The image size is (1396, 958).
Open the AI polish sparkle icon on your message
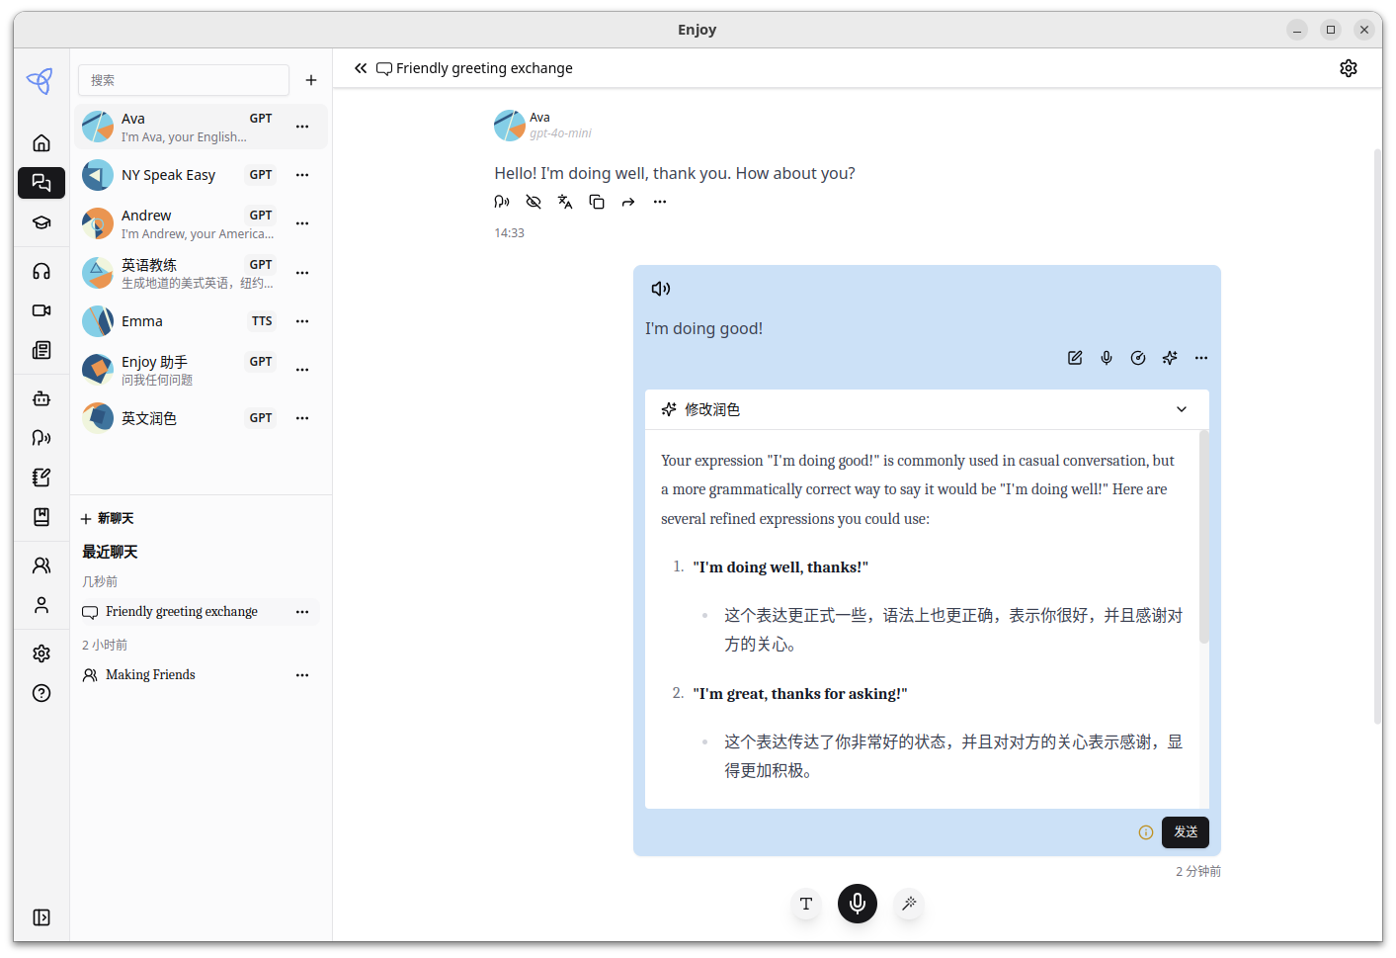coord(1170,358)
